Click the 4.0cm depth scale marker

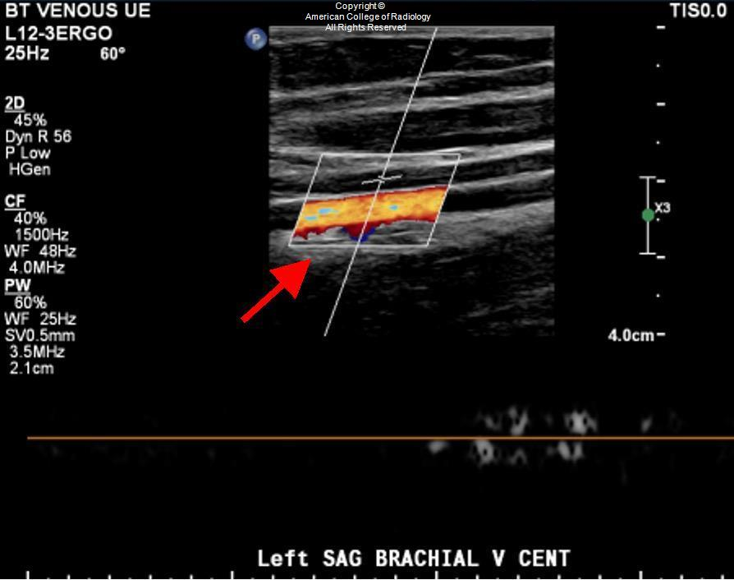[631, 335]
